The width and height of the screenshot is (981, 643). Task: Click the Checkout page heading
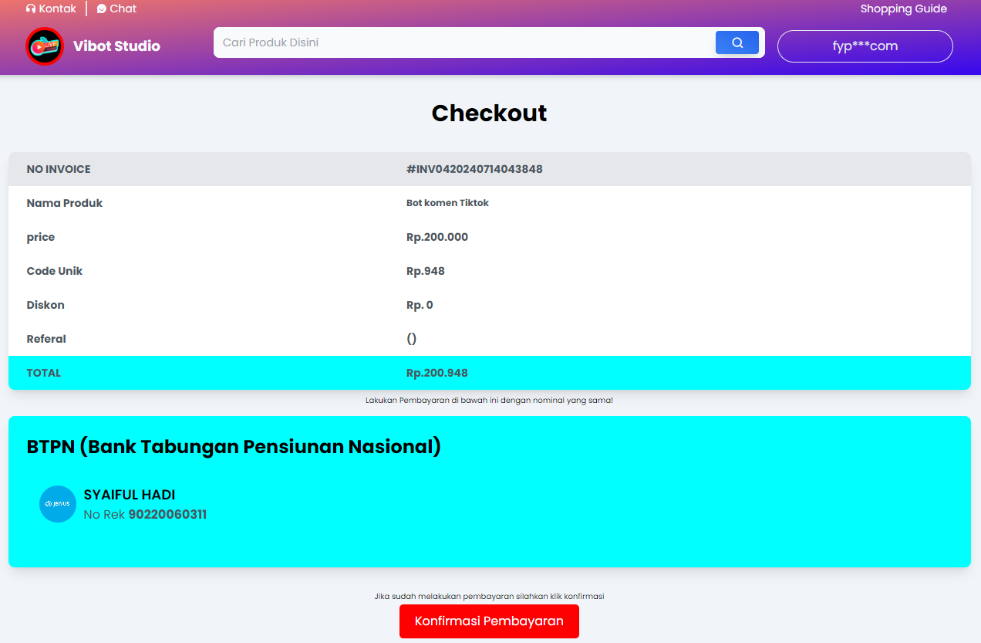[489, 113]
